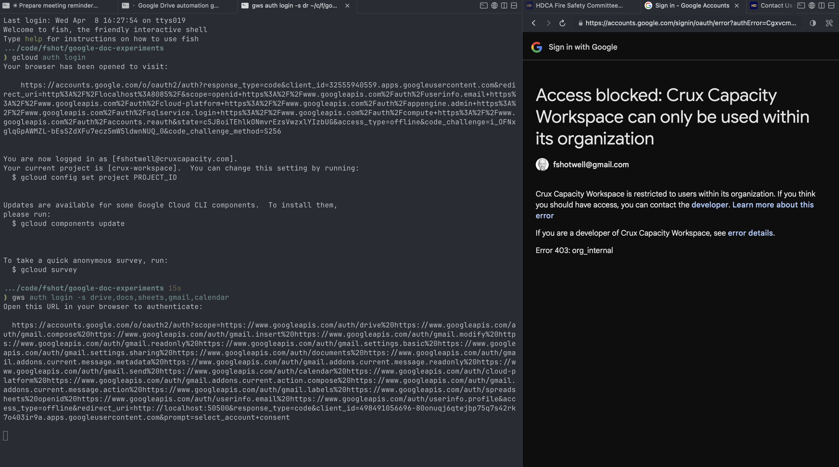Image resolution: width=839 pixels, height=467 pixels.
Task: Switch to HDCA Fire Safety Committee tab
Action: point(579,5)
